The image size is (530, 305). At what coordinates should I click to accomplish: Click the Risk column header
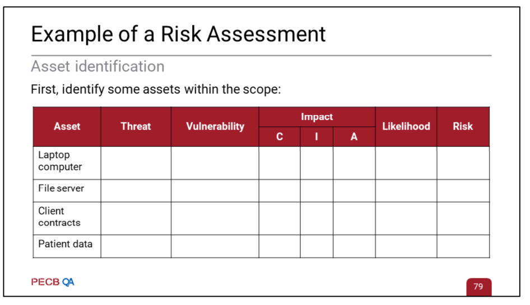(463, 127)
